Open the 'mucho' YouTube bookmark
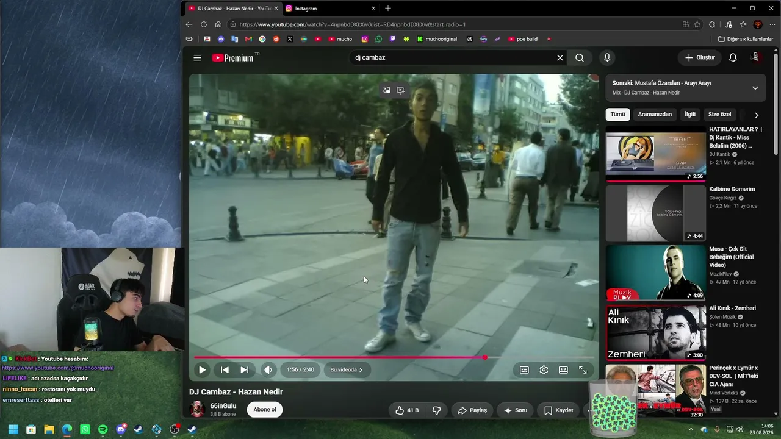Viewport: 781px width, 439px height. (340, 39)
